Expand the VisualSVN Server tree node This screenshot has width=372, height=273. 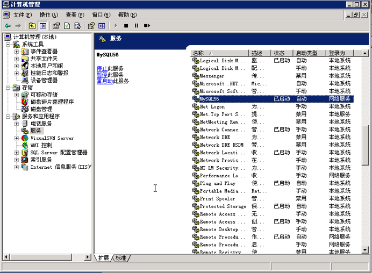click(x=17, y=139)
